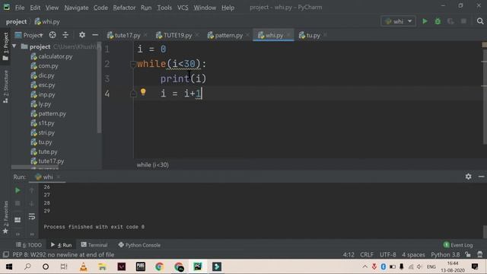
Task: Open Chrome from the taskbar
Action: [159, 266]
